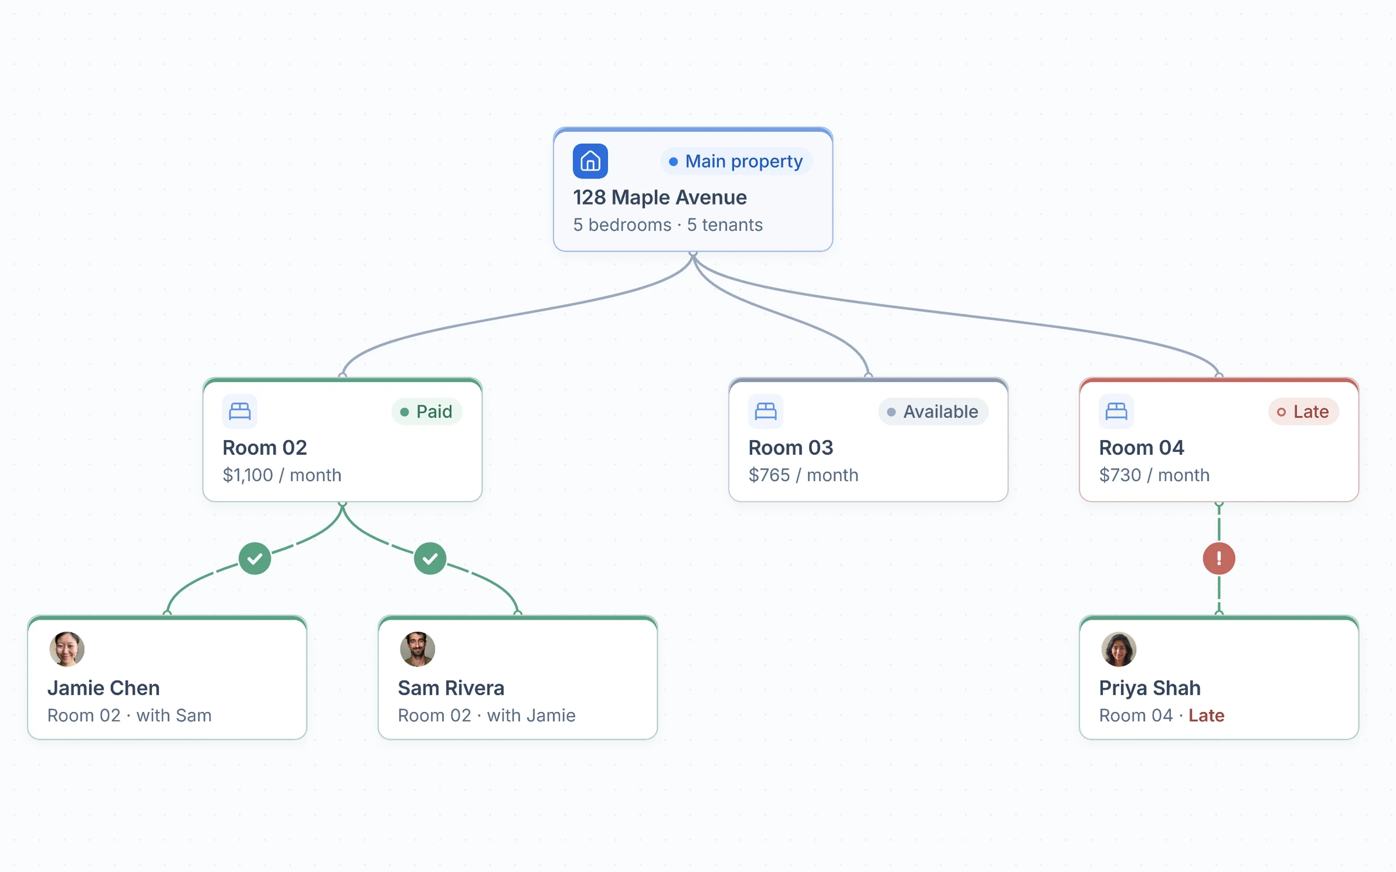
Task: Open Jamie Chen's avatar photo
Action: [x=67, y=649]
